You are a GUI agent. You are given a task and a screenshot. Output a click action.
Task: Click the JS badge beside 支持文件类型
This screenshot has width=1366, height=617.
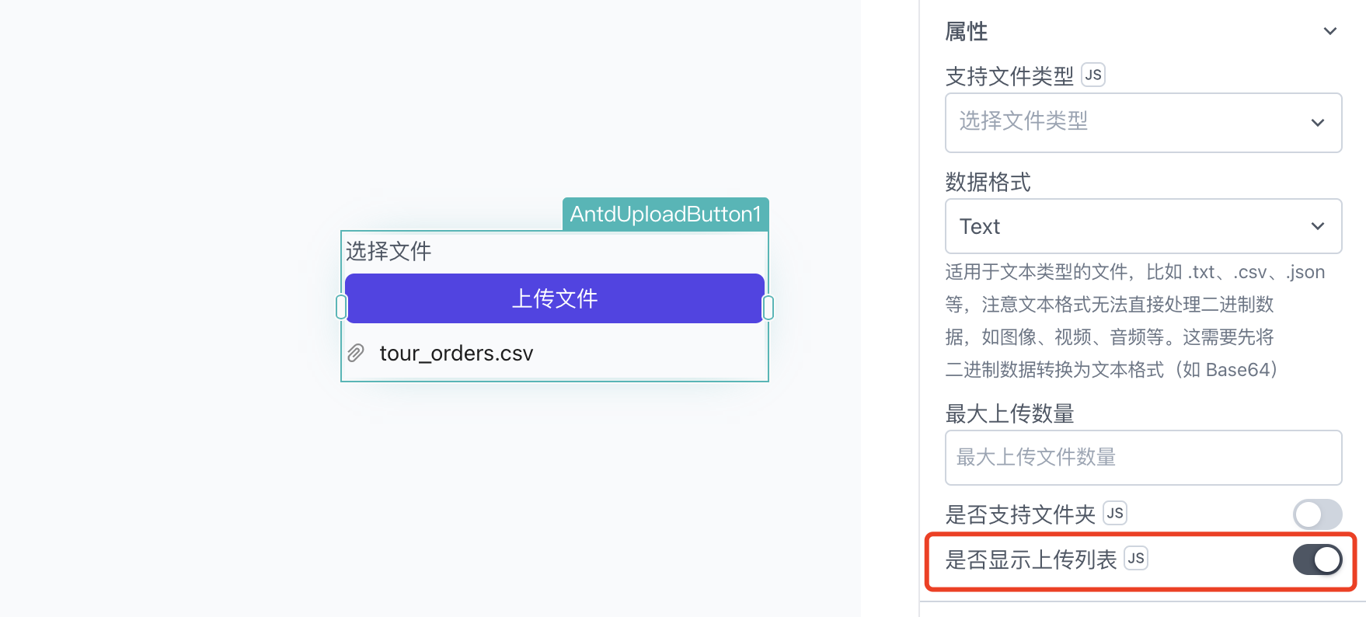pyautogui.click(x=1093, y=75)
